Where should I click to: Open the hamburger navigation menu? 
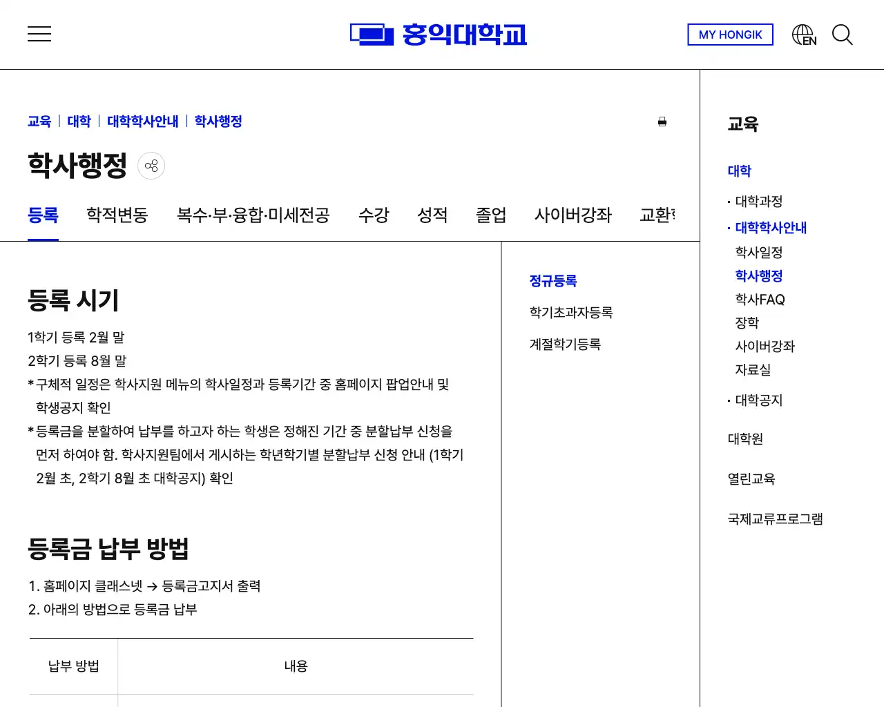tap(39, 34)
